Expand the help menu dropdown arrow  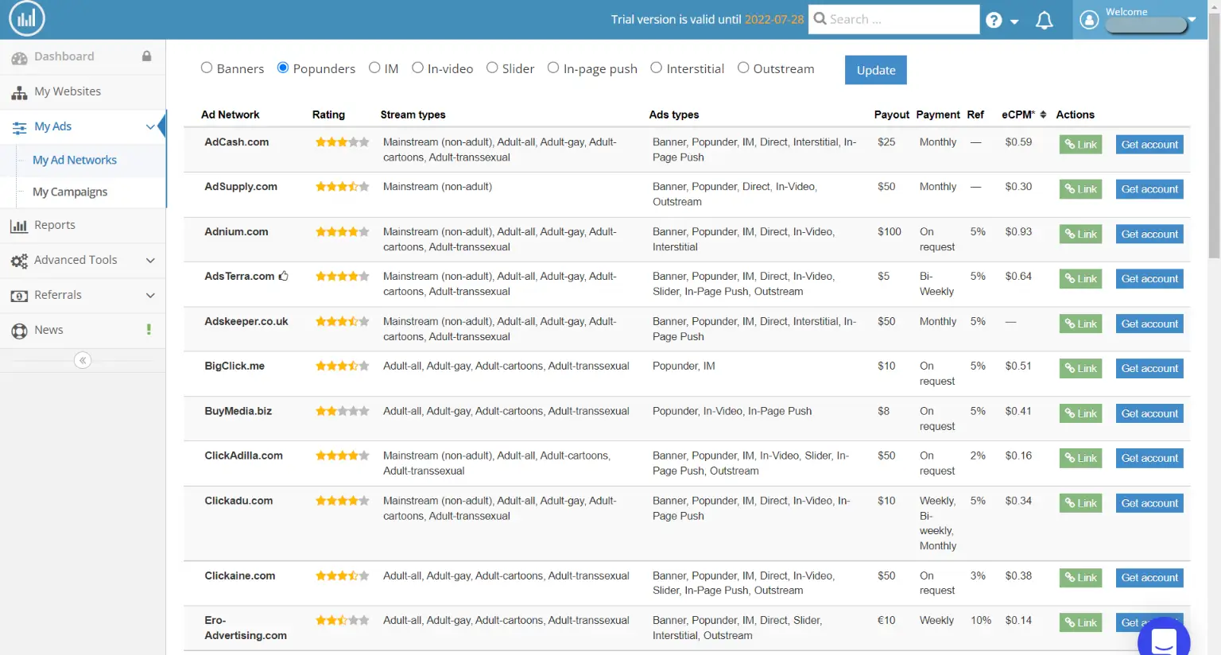pyautogui.click(x=1014, y=22)
